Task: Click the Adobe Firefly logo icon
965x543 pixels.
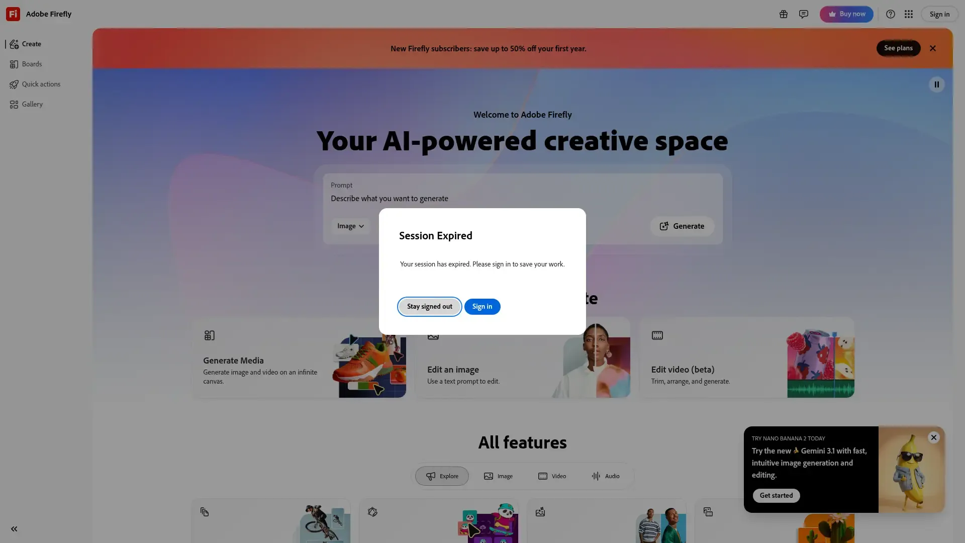Action: pos(13,14)
